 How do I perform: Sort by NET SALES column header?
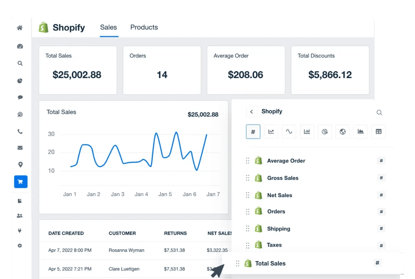coord(220,233)
